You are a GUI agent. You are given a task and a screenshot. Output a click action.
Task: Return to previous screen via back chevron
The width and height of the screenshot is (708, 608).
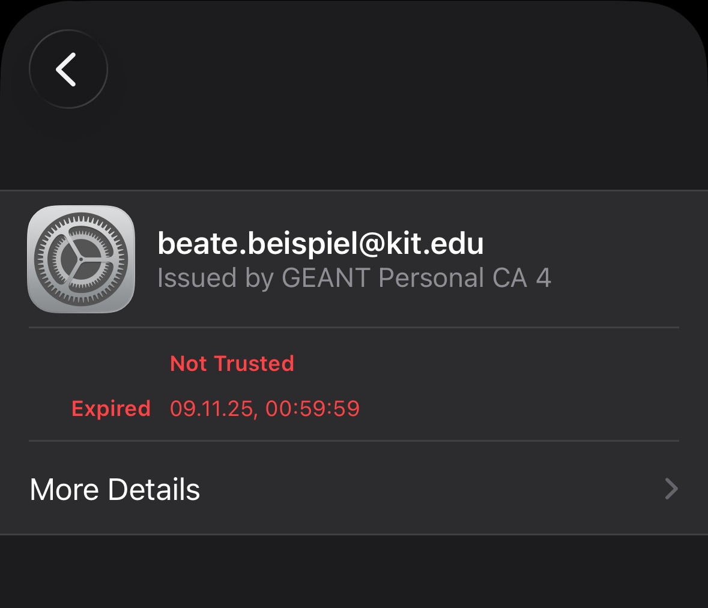[x=68, y=69]
